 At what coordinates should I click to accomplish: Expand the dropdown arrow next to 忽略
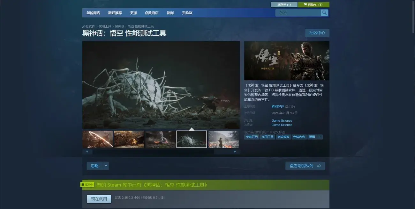pos(106,166)
